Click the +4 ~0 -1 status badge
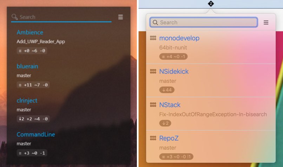This screenshot has width=283, height=167. tap(173, 57)
